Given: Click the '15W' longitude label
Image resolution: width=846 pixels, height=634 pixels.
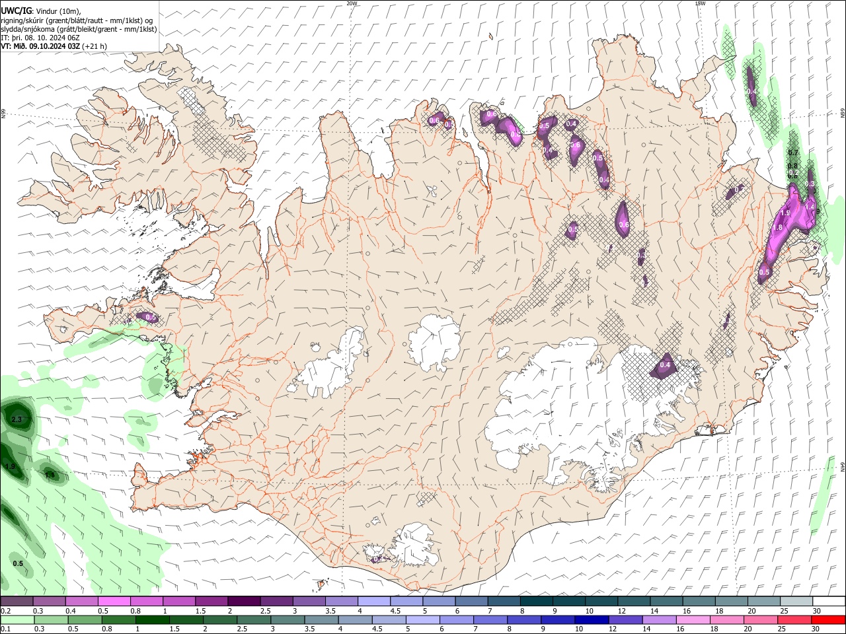Looking at the screenshot, I should [x=700, y=3].
